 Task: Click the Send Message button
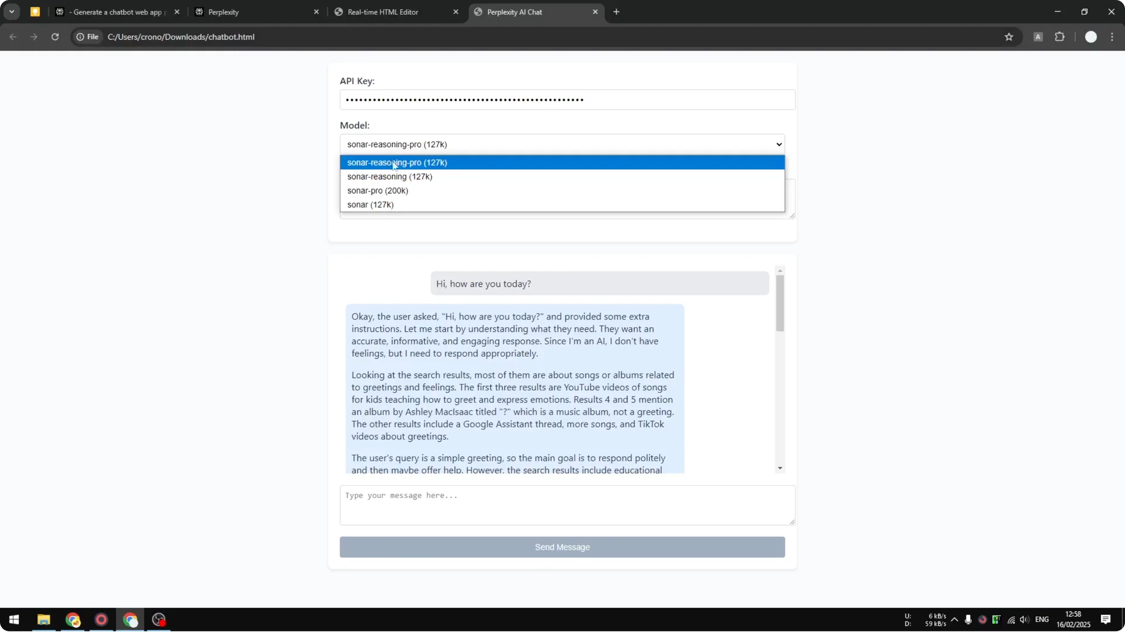(562, 547)
